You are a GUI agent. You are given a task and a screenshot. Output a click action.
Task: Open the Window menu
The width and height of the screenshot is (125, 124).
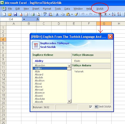point(78,9)
